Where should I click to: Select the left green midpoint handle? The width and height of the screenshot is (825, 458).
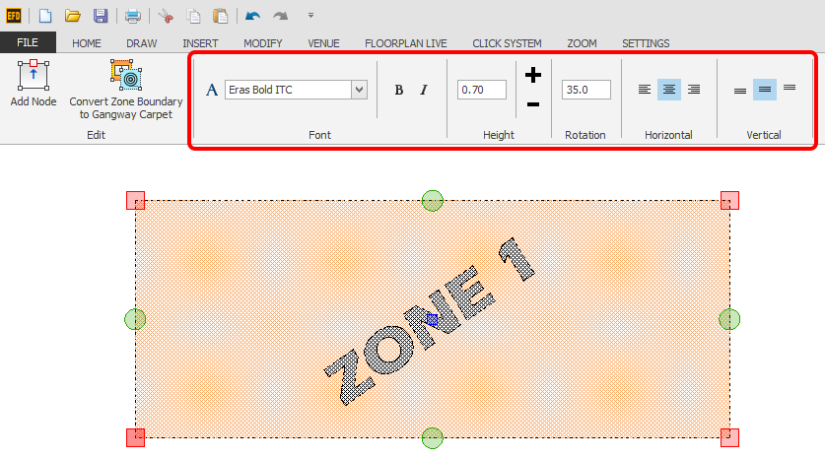[x=135, y=319]
